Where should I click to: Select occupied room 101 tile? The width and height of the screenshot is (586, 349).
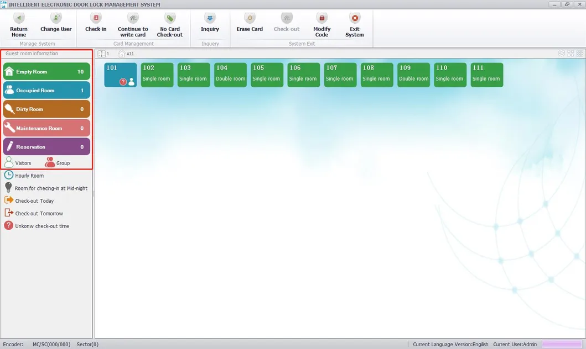[120, 75]
